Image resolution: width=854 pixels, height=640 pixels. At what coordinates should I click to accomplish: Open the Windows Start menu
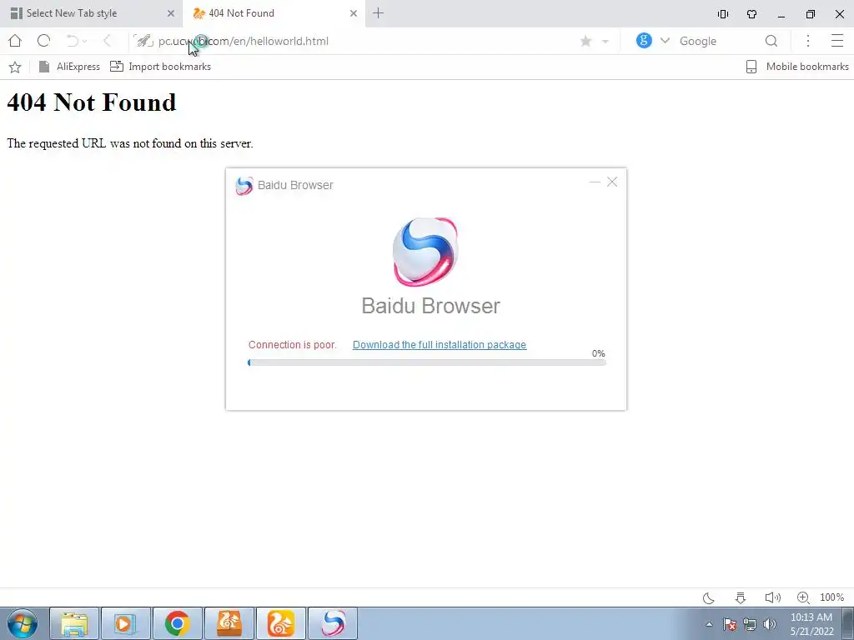23,623
